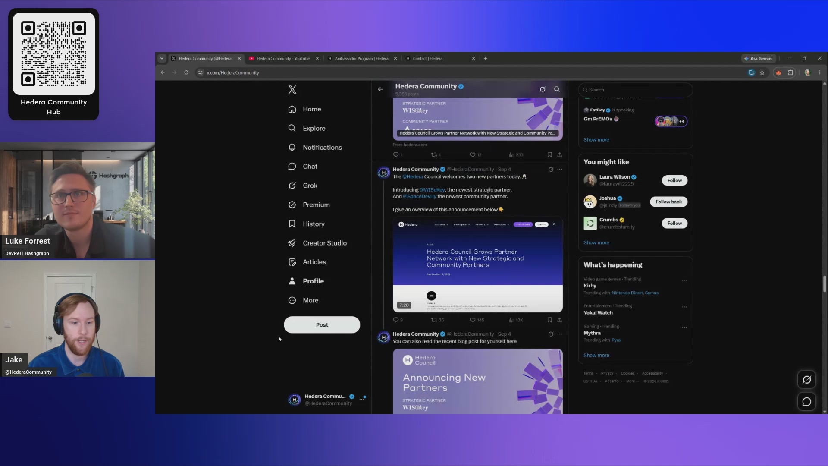Bookmark this page with the star icon

(x=762, y=72)
